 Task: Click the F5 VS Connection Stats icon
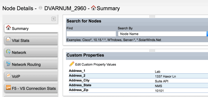tap(8, 87)
